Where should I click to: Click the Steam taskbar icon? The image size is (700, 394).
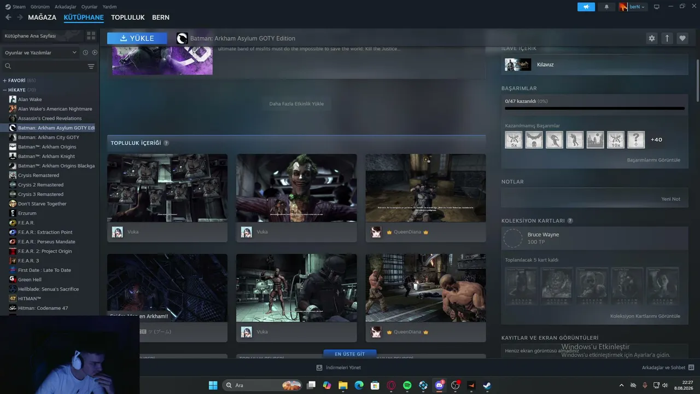tap(487, 385)
